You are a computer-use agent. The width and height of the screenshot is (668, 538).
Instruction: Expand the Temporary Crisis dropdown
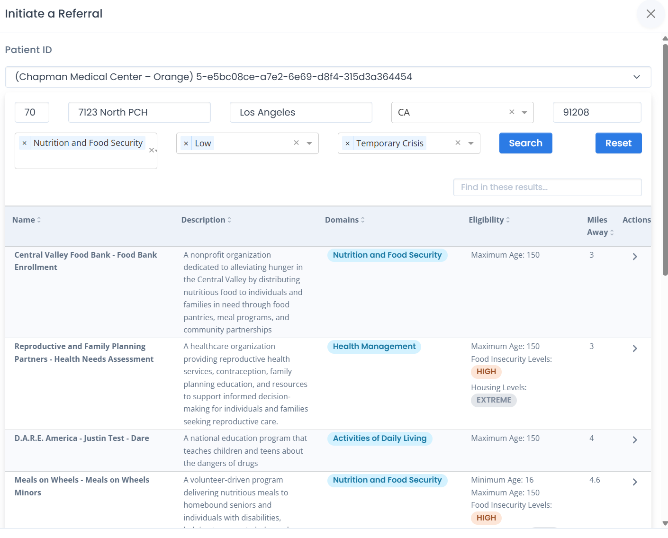point(471,143)
